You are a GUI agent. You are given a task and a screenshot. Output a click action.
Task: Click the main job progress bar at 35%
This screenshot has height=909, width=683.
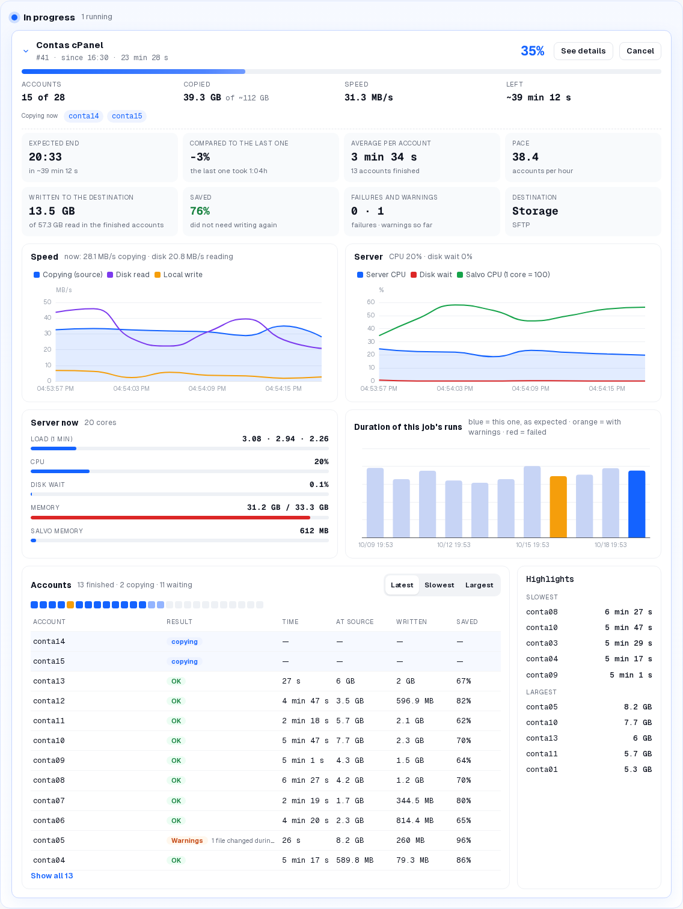(x=341, y=72)
